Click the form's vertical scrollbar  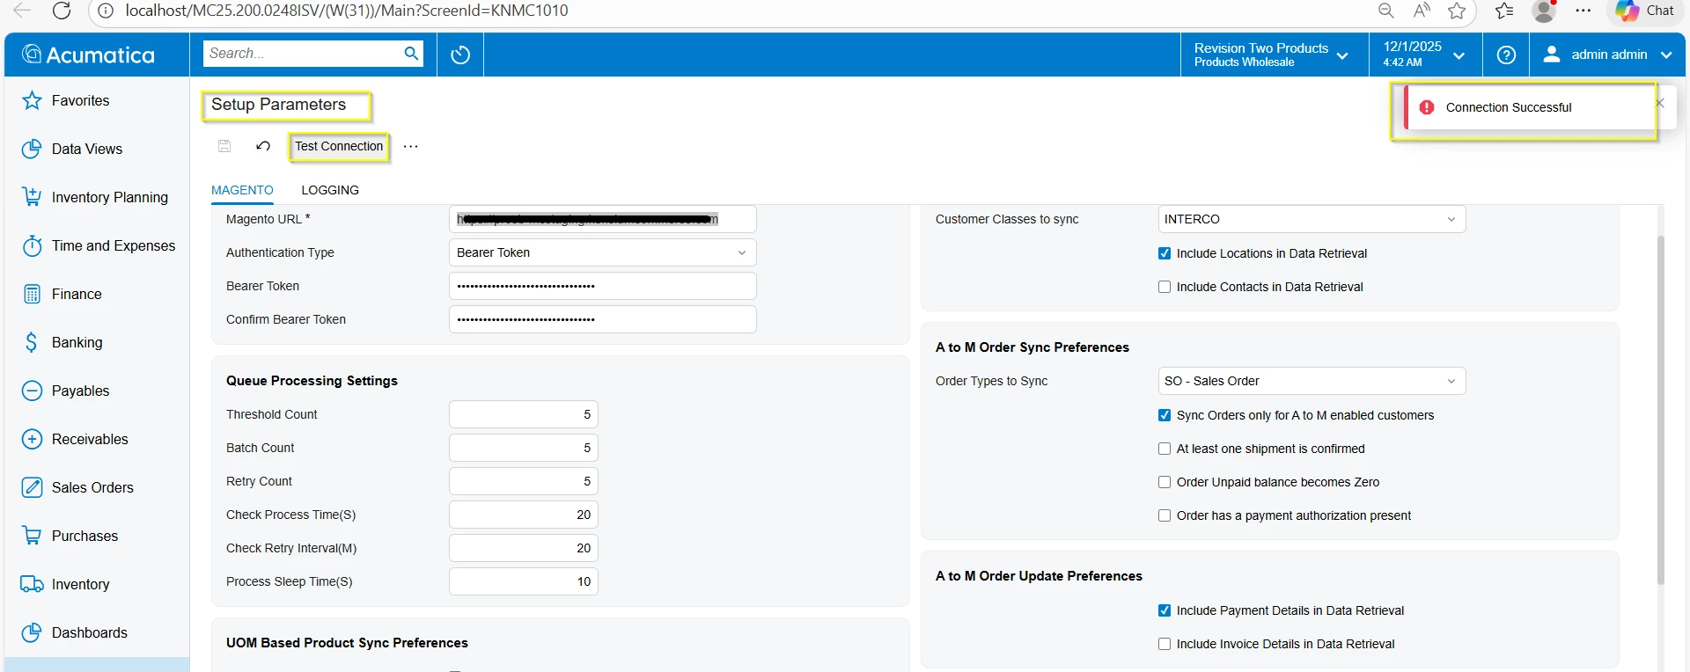[x=1661, y=410]
